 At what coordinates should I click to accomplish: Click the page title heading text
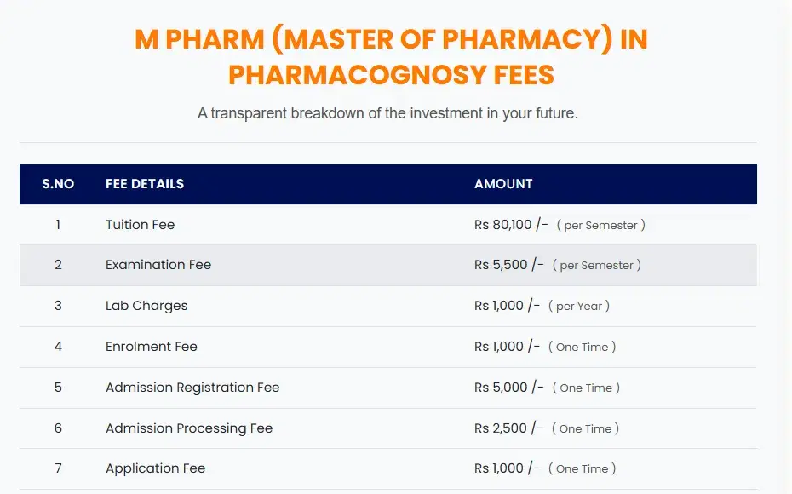391,57
